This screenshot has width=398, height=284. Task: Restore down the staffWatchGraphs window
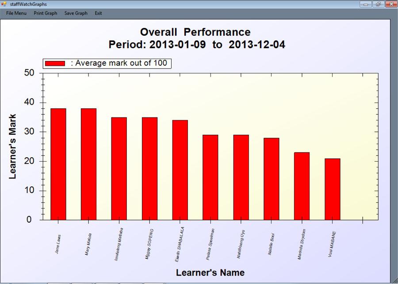click(x=378, y=4)
